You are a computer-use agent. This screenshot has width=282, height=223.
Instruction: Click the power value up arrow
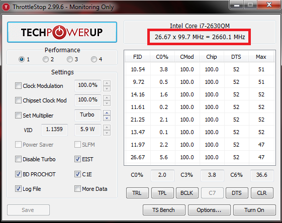click(107, 128)
